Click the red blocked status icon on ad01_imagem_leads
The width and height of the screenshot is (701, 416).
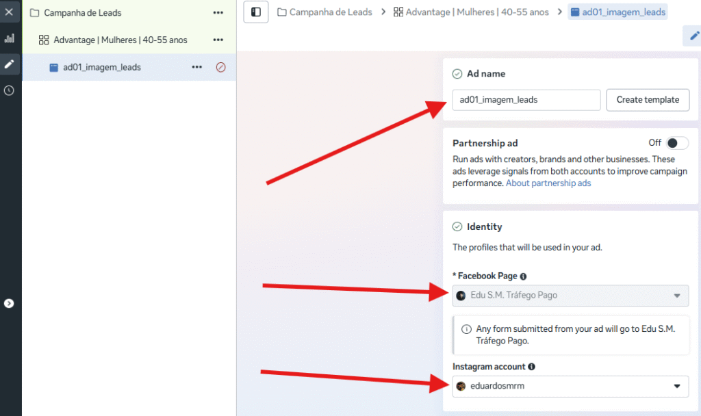click(220, 67)
